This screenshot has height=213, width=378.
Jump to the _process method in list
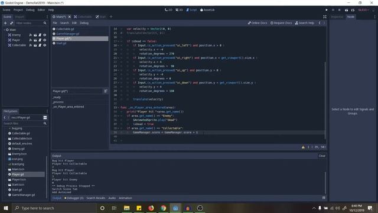[x=80, y=102]
